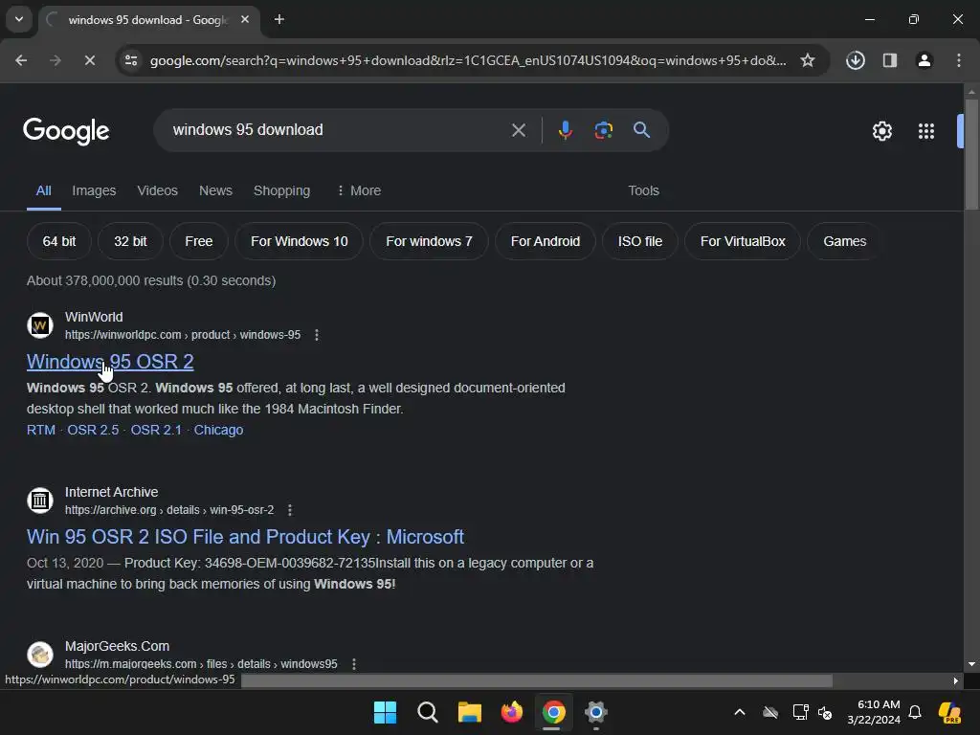Open more options for Internet Archive result
Image resolution: width=980 pixels, height=735 pixels.
pos(290,510)
